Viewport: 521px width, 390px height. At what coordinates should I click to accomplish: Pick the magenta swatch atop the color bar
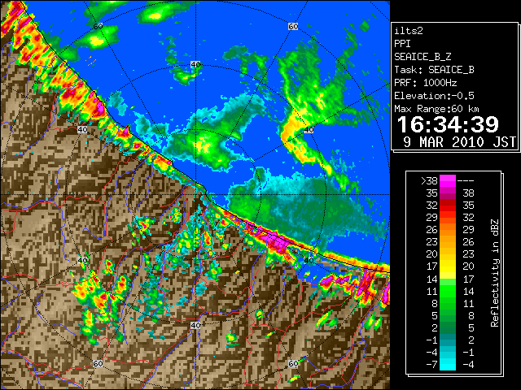point(448,181)
